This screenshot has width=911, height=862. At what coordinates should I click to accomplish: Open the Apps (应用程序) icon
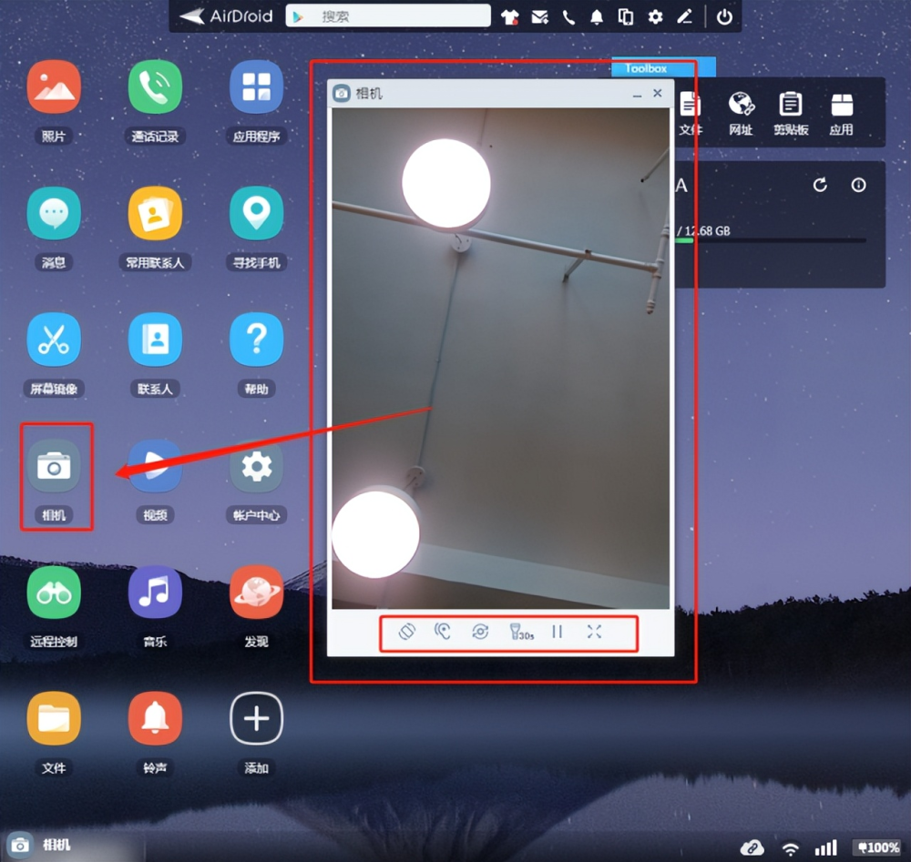pos(256,87)
